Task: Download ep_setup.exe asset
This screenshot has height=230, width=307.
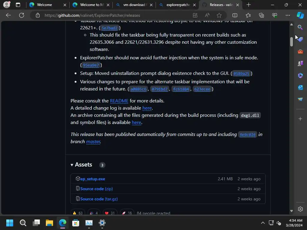Action: coord(92,179)
